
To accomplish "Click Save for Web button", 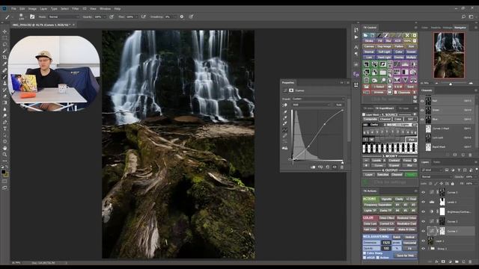I will click(405, 256).
